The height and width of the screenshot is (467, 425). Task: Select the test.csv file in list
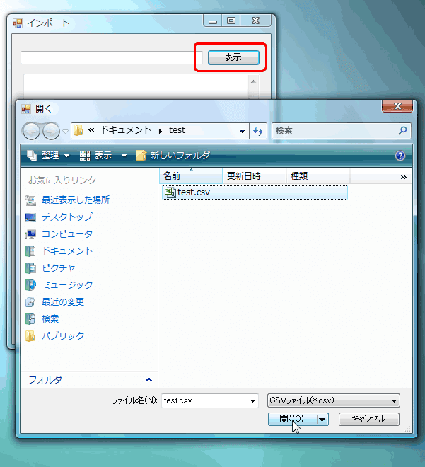coord(193,192)
